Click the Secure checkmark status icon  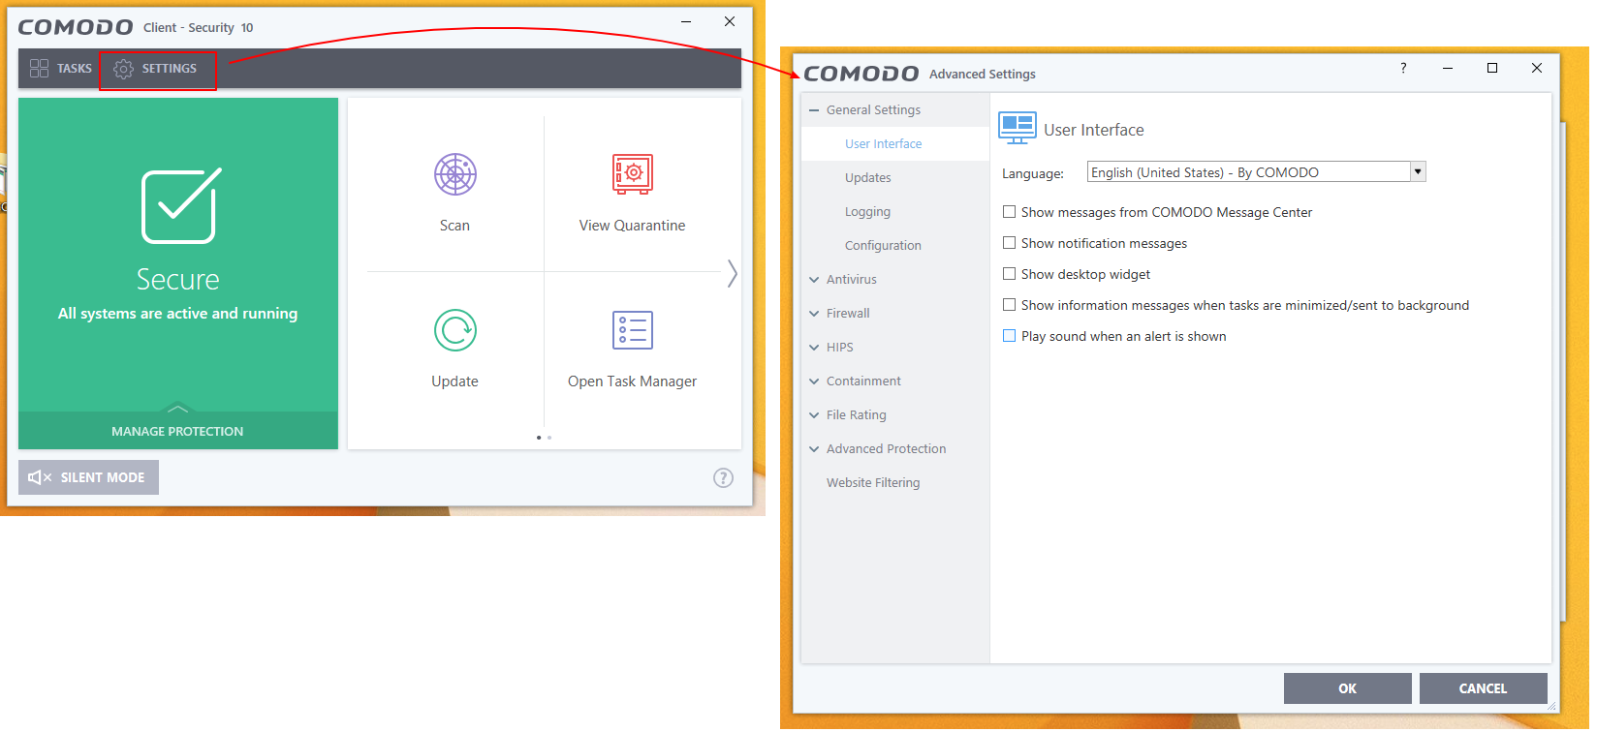(x=180, y=205)
